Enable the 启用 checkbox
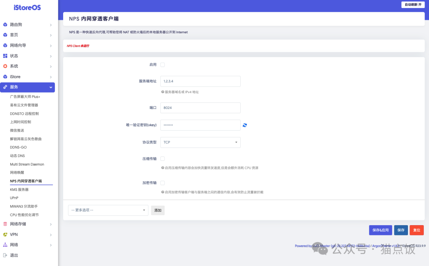 tap(162, 64)
